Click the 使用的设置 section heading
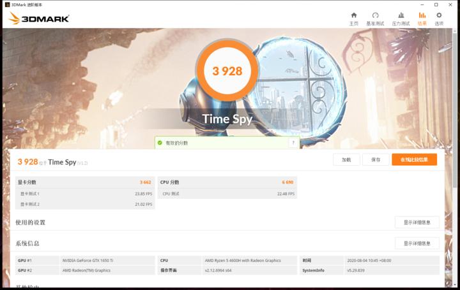Image resolution: width=460 pixels, height=290 pixels. pos(30,222)
